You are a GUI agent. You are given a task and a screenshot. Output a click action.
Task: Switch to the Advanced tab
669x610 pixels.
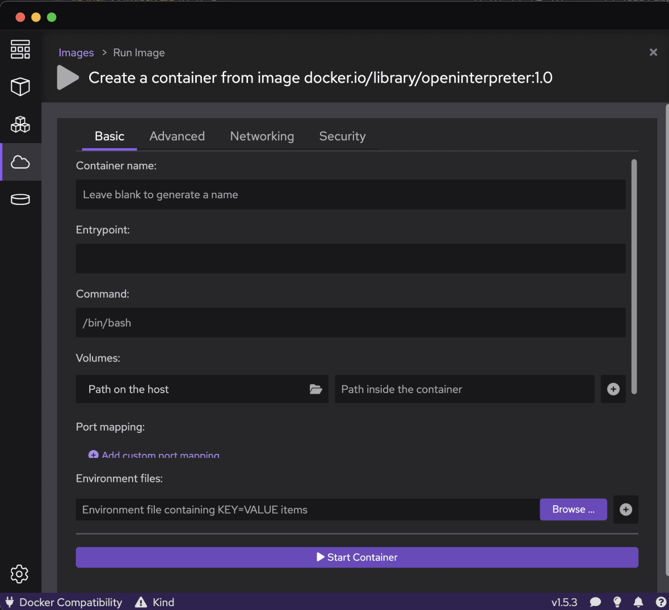177,136
